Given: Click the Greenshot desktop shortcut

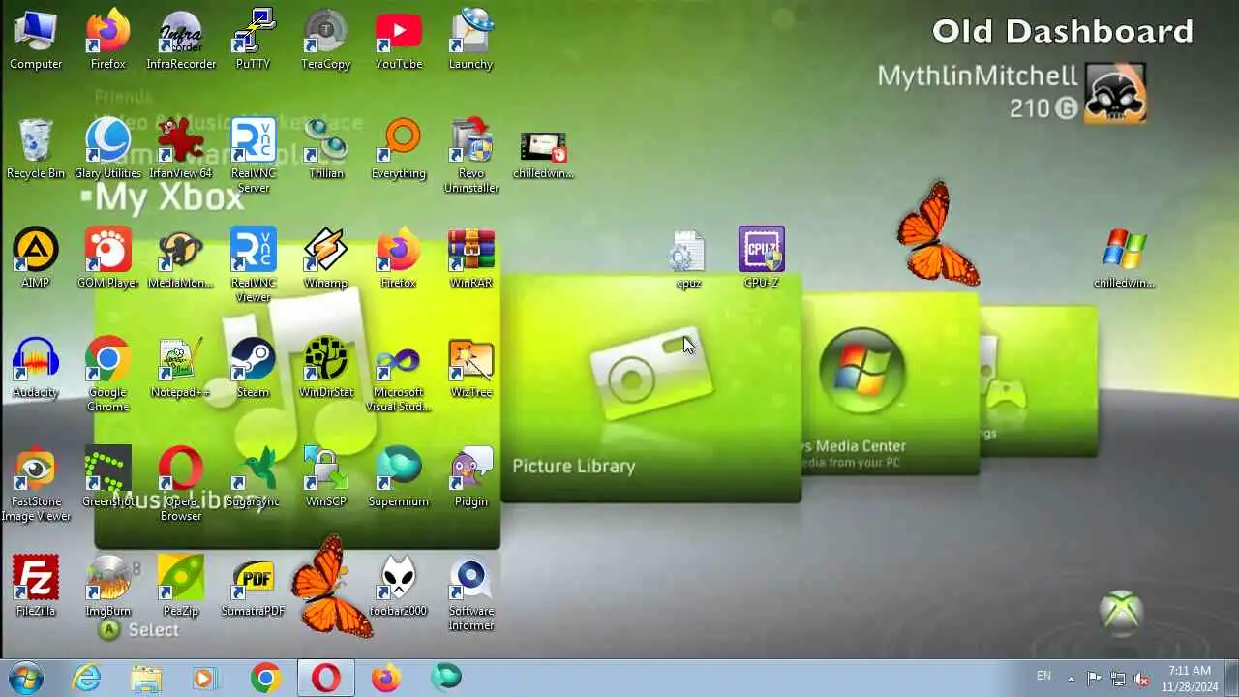Looking at the screenshot, I should tap(108, 478).
